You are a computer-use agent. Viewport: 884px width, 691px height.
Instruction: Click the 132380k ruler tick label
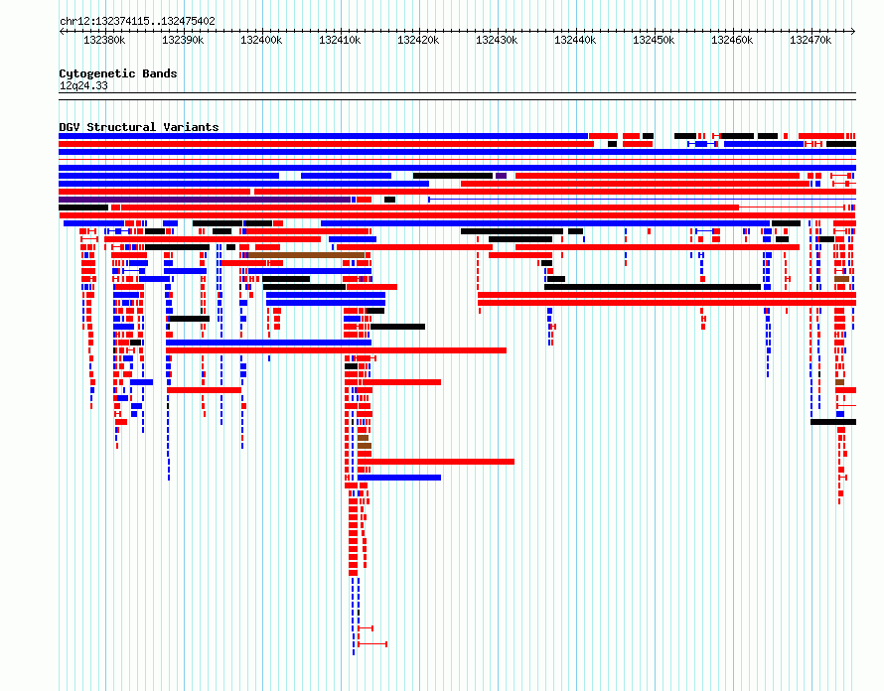click(x=105, y=40)
